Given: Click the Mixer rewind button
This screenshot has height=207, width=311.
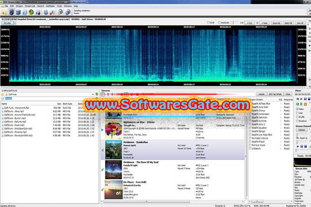Looking at the screenshot, I should point(298,99).
